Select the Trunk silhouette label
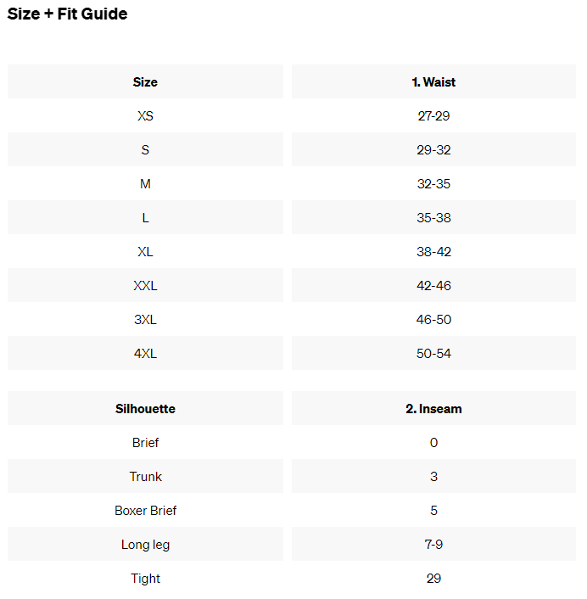 tap(145, 477)
